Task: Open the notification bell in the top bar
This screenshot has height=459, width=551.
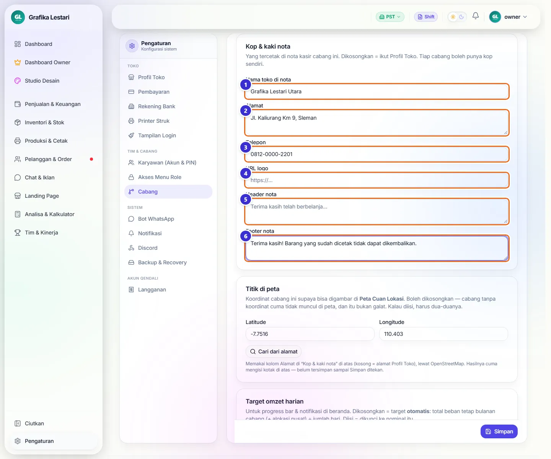Action: pyautogui.click(x=476, y=16)
